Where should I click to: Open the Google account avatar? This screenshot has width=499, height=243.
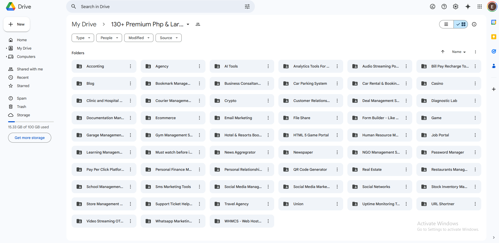(x=492, y=7)
